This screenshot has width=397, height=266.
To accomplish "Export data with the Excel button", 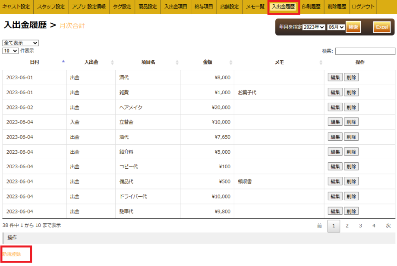I will coord(382,27).
